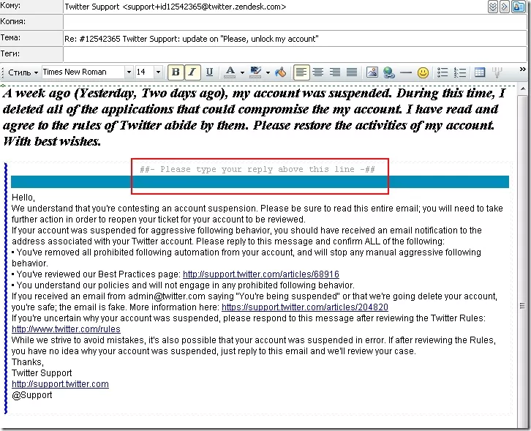Click the Кому recipient field
Screen dimensions: 531x431
tap(274, 7)
